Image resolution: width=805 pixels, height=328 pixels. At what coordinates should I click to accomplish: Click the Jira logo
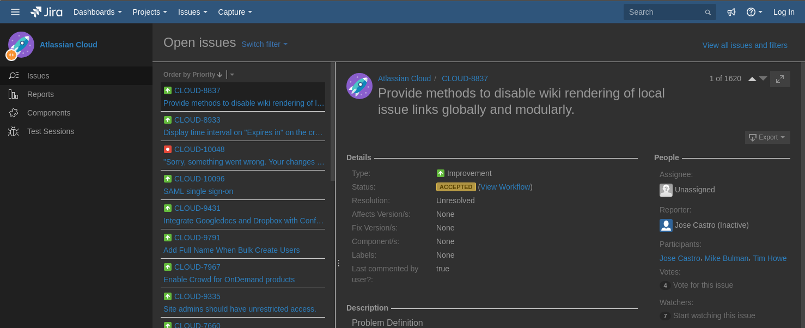46,11
